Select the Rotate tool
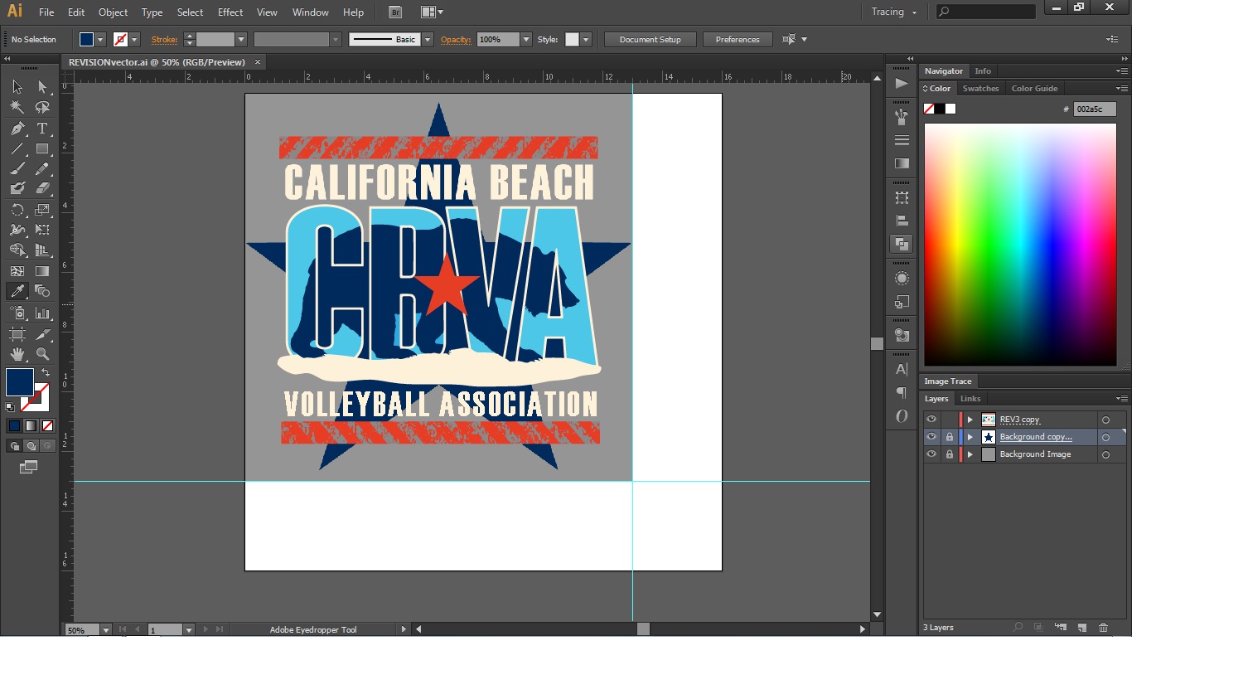 (17, 210)
